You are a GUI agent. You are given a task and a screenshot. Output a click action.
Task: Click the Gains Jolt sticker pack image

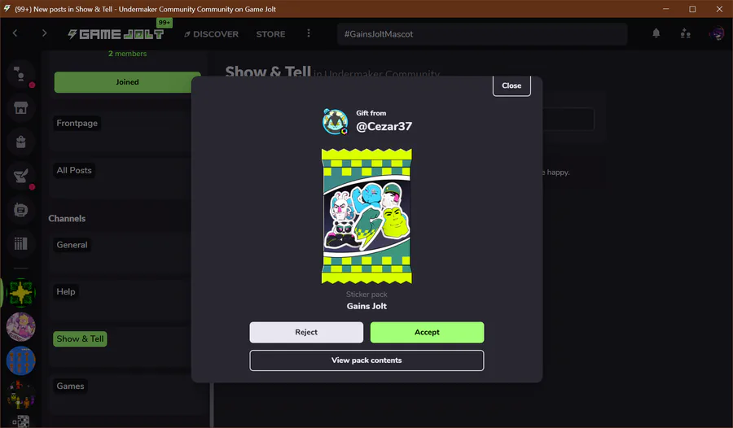tap(366, 216)
